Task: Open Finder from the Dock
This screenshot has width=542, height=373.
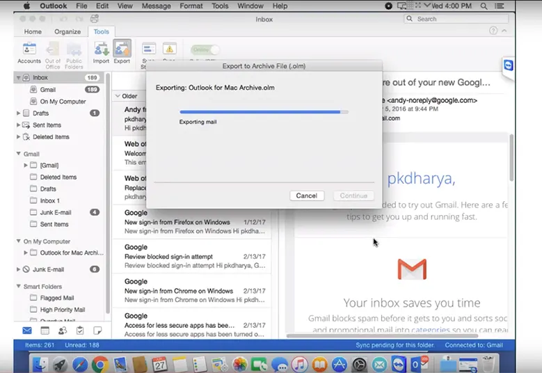Action: 40,365
